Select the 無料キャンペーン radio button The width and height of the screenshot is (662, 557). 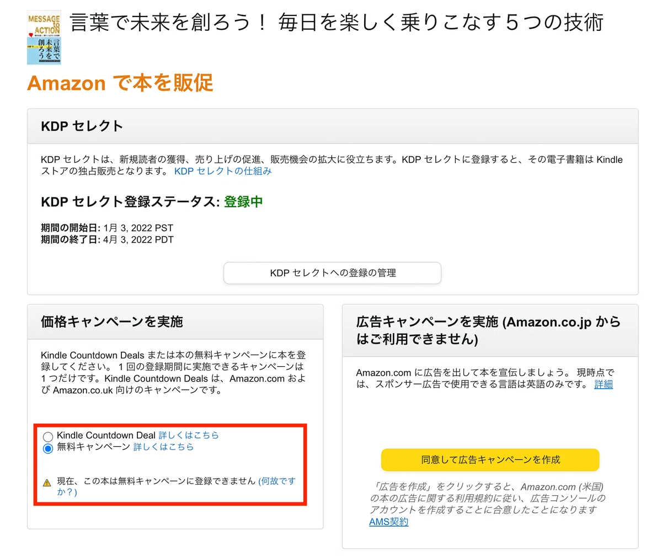pos(48,448)
